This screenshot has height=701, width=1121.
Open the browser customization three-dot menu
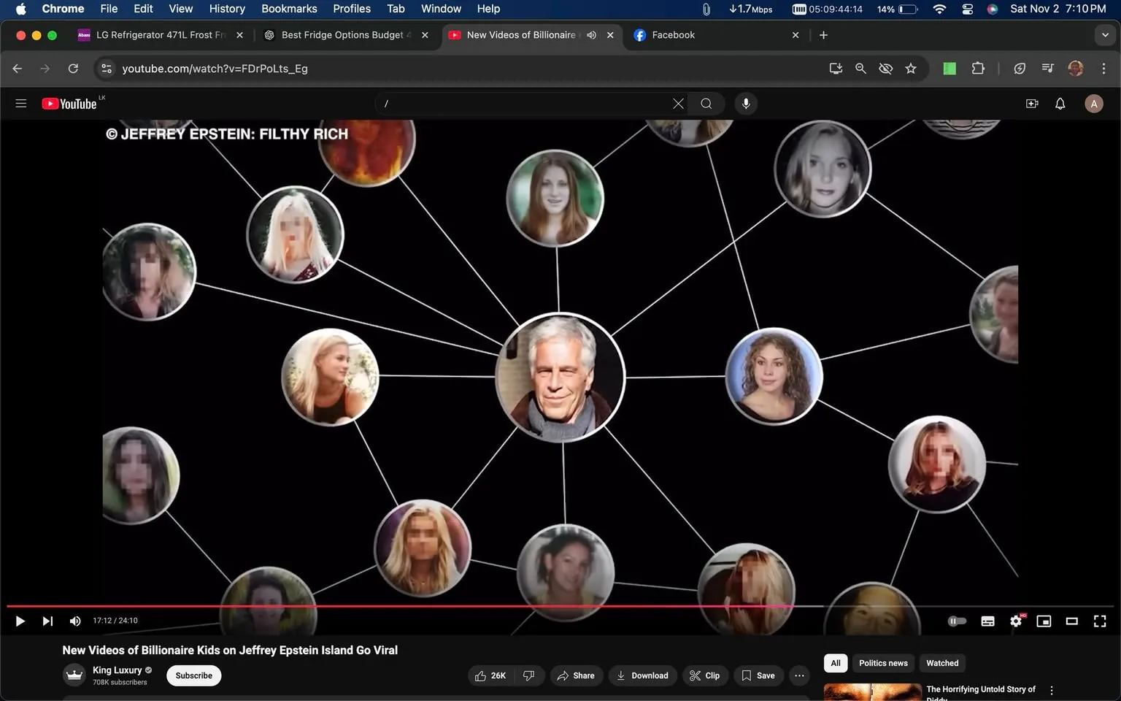point(1104,68)
